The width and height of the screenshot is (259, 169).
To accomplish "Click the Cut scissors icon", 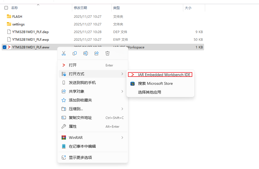I will (64, 54).
